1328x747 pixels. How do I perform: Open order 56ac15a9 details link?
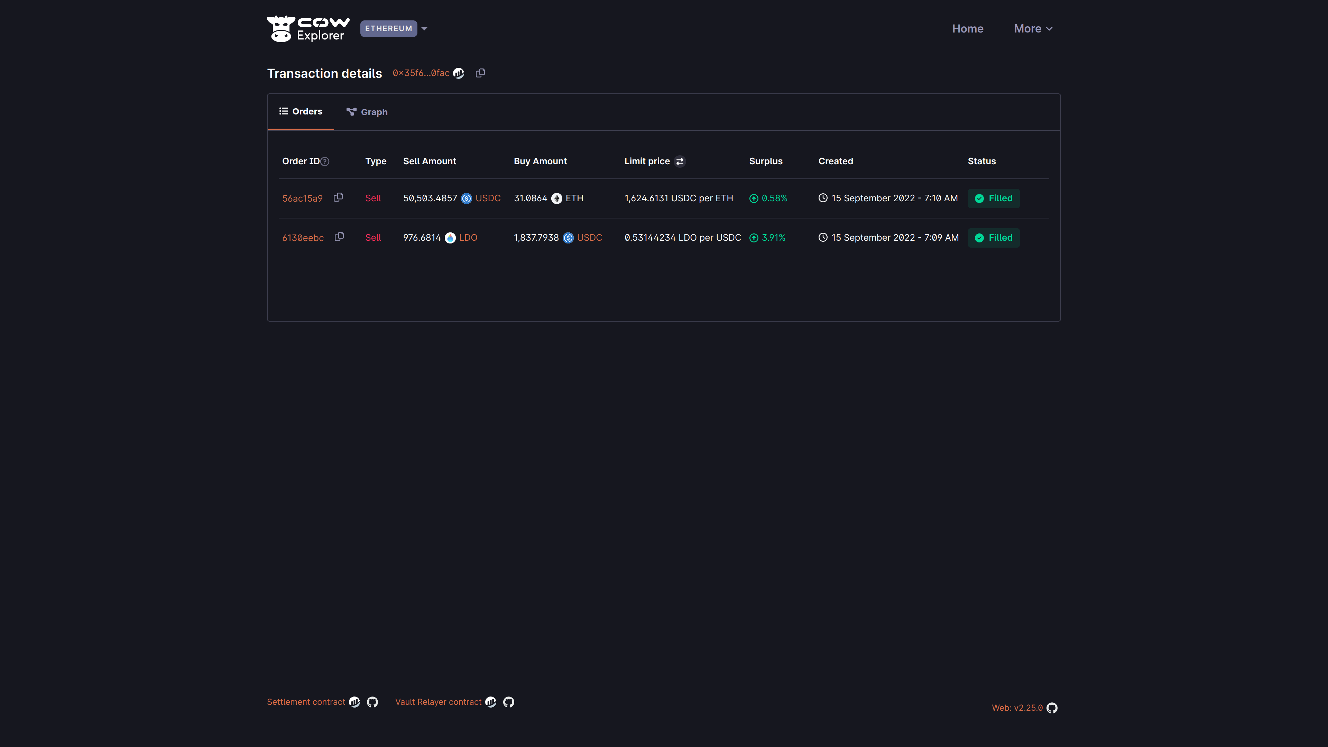coord(302,199)
